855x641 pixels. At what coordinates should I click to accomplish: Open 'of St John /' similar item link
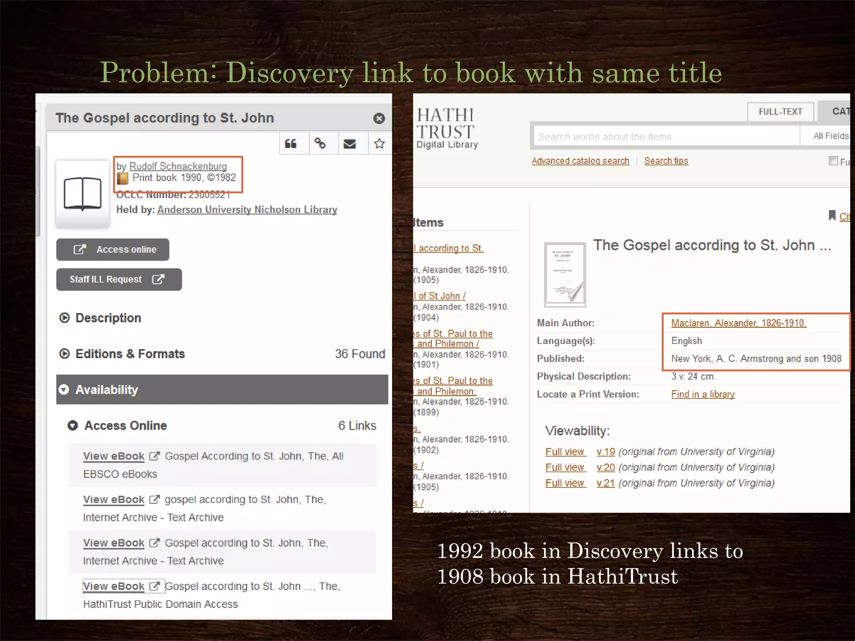coord(440,296)
